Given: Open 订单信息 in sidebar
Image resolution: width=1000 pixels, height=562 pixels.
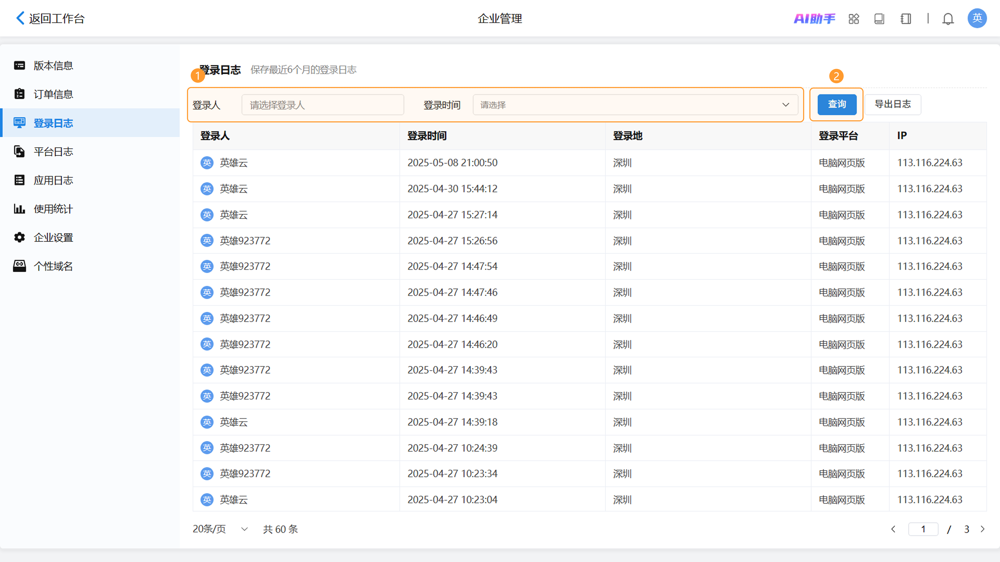Looking at the screenshot, I should (x=53, y=94).
